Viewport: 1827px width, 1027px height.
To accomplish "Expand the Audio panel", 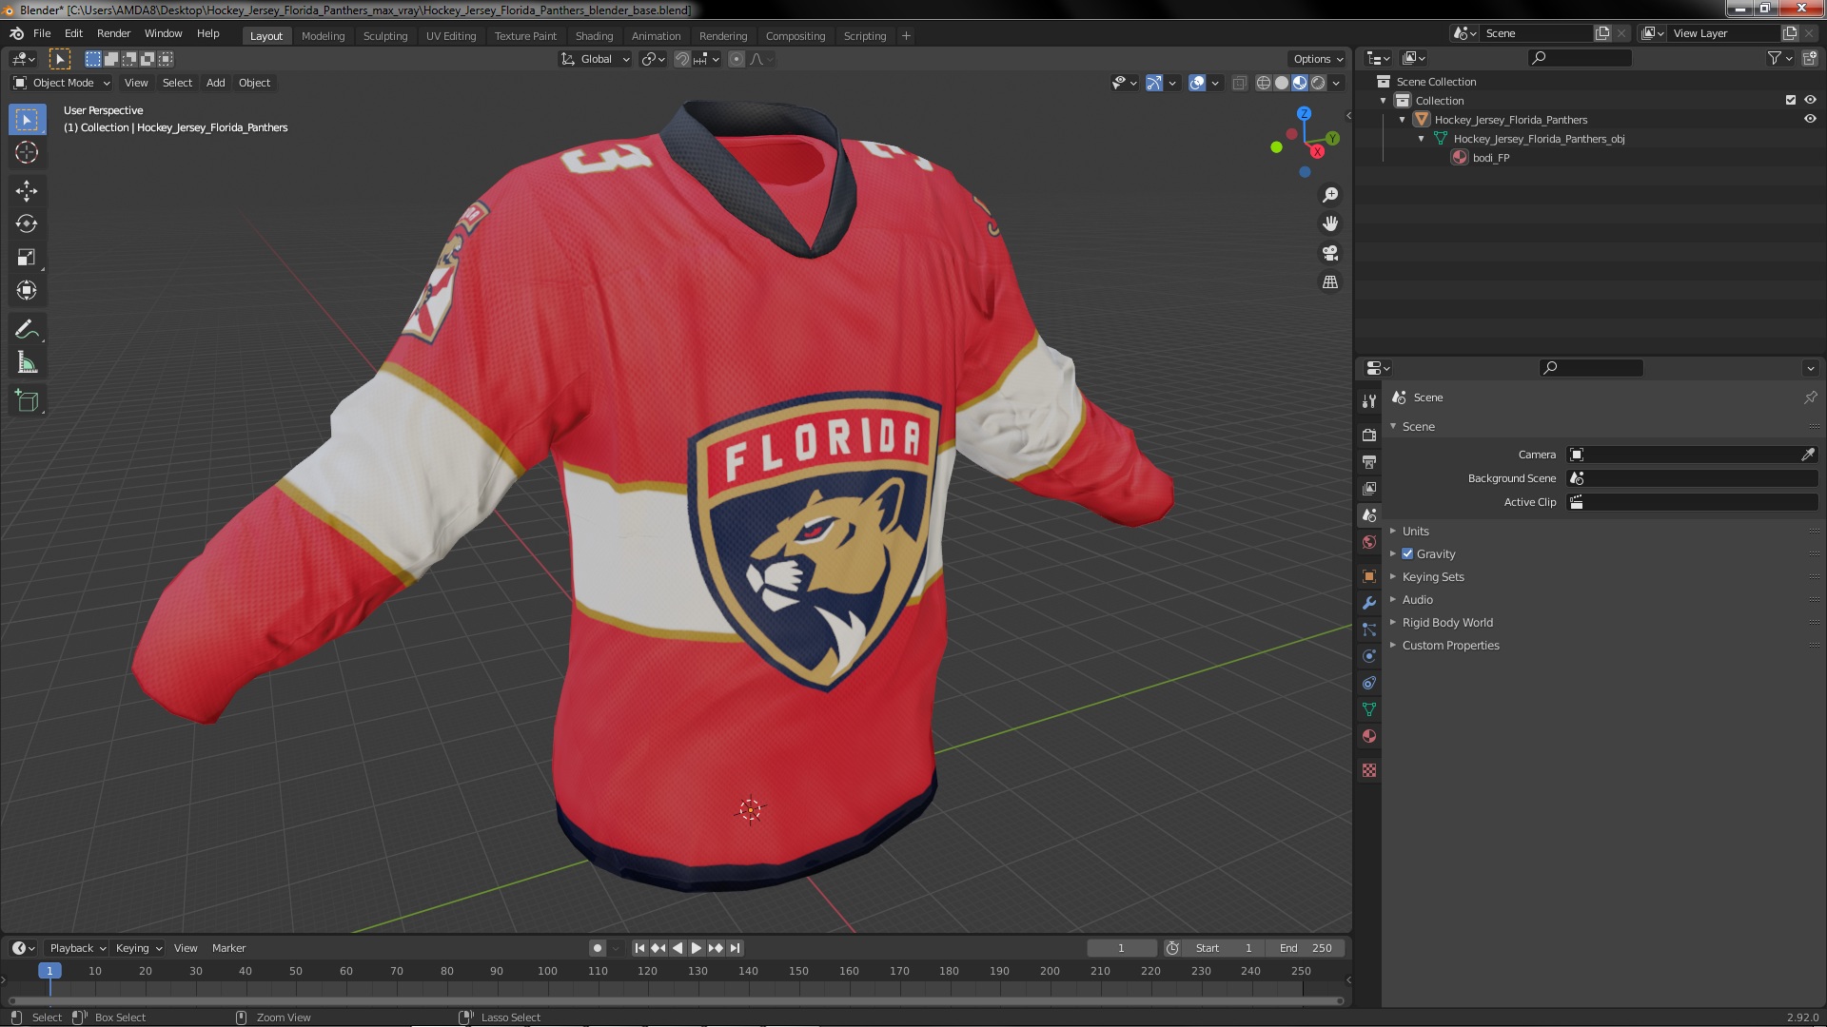I will (x=1417, y=600).
